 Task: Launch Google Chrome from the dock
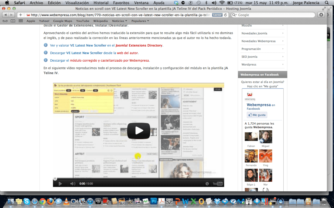43,201
